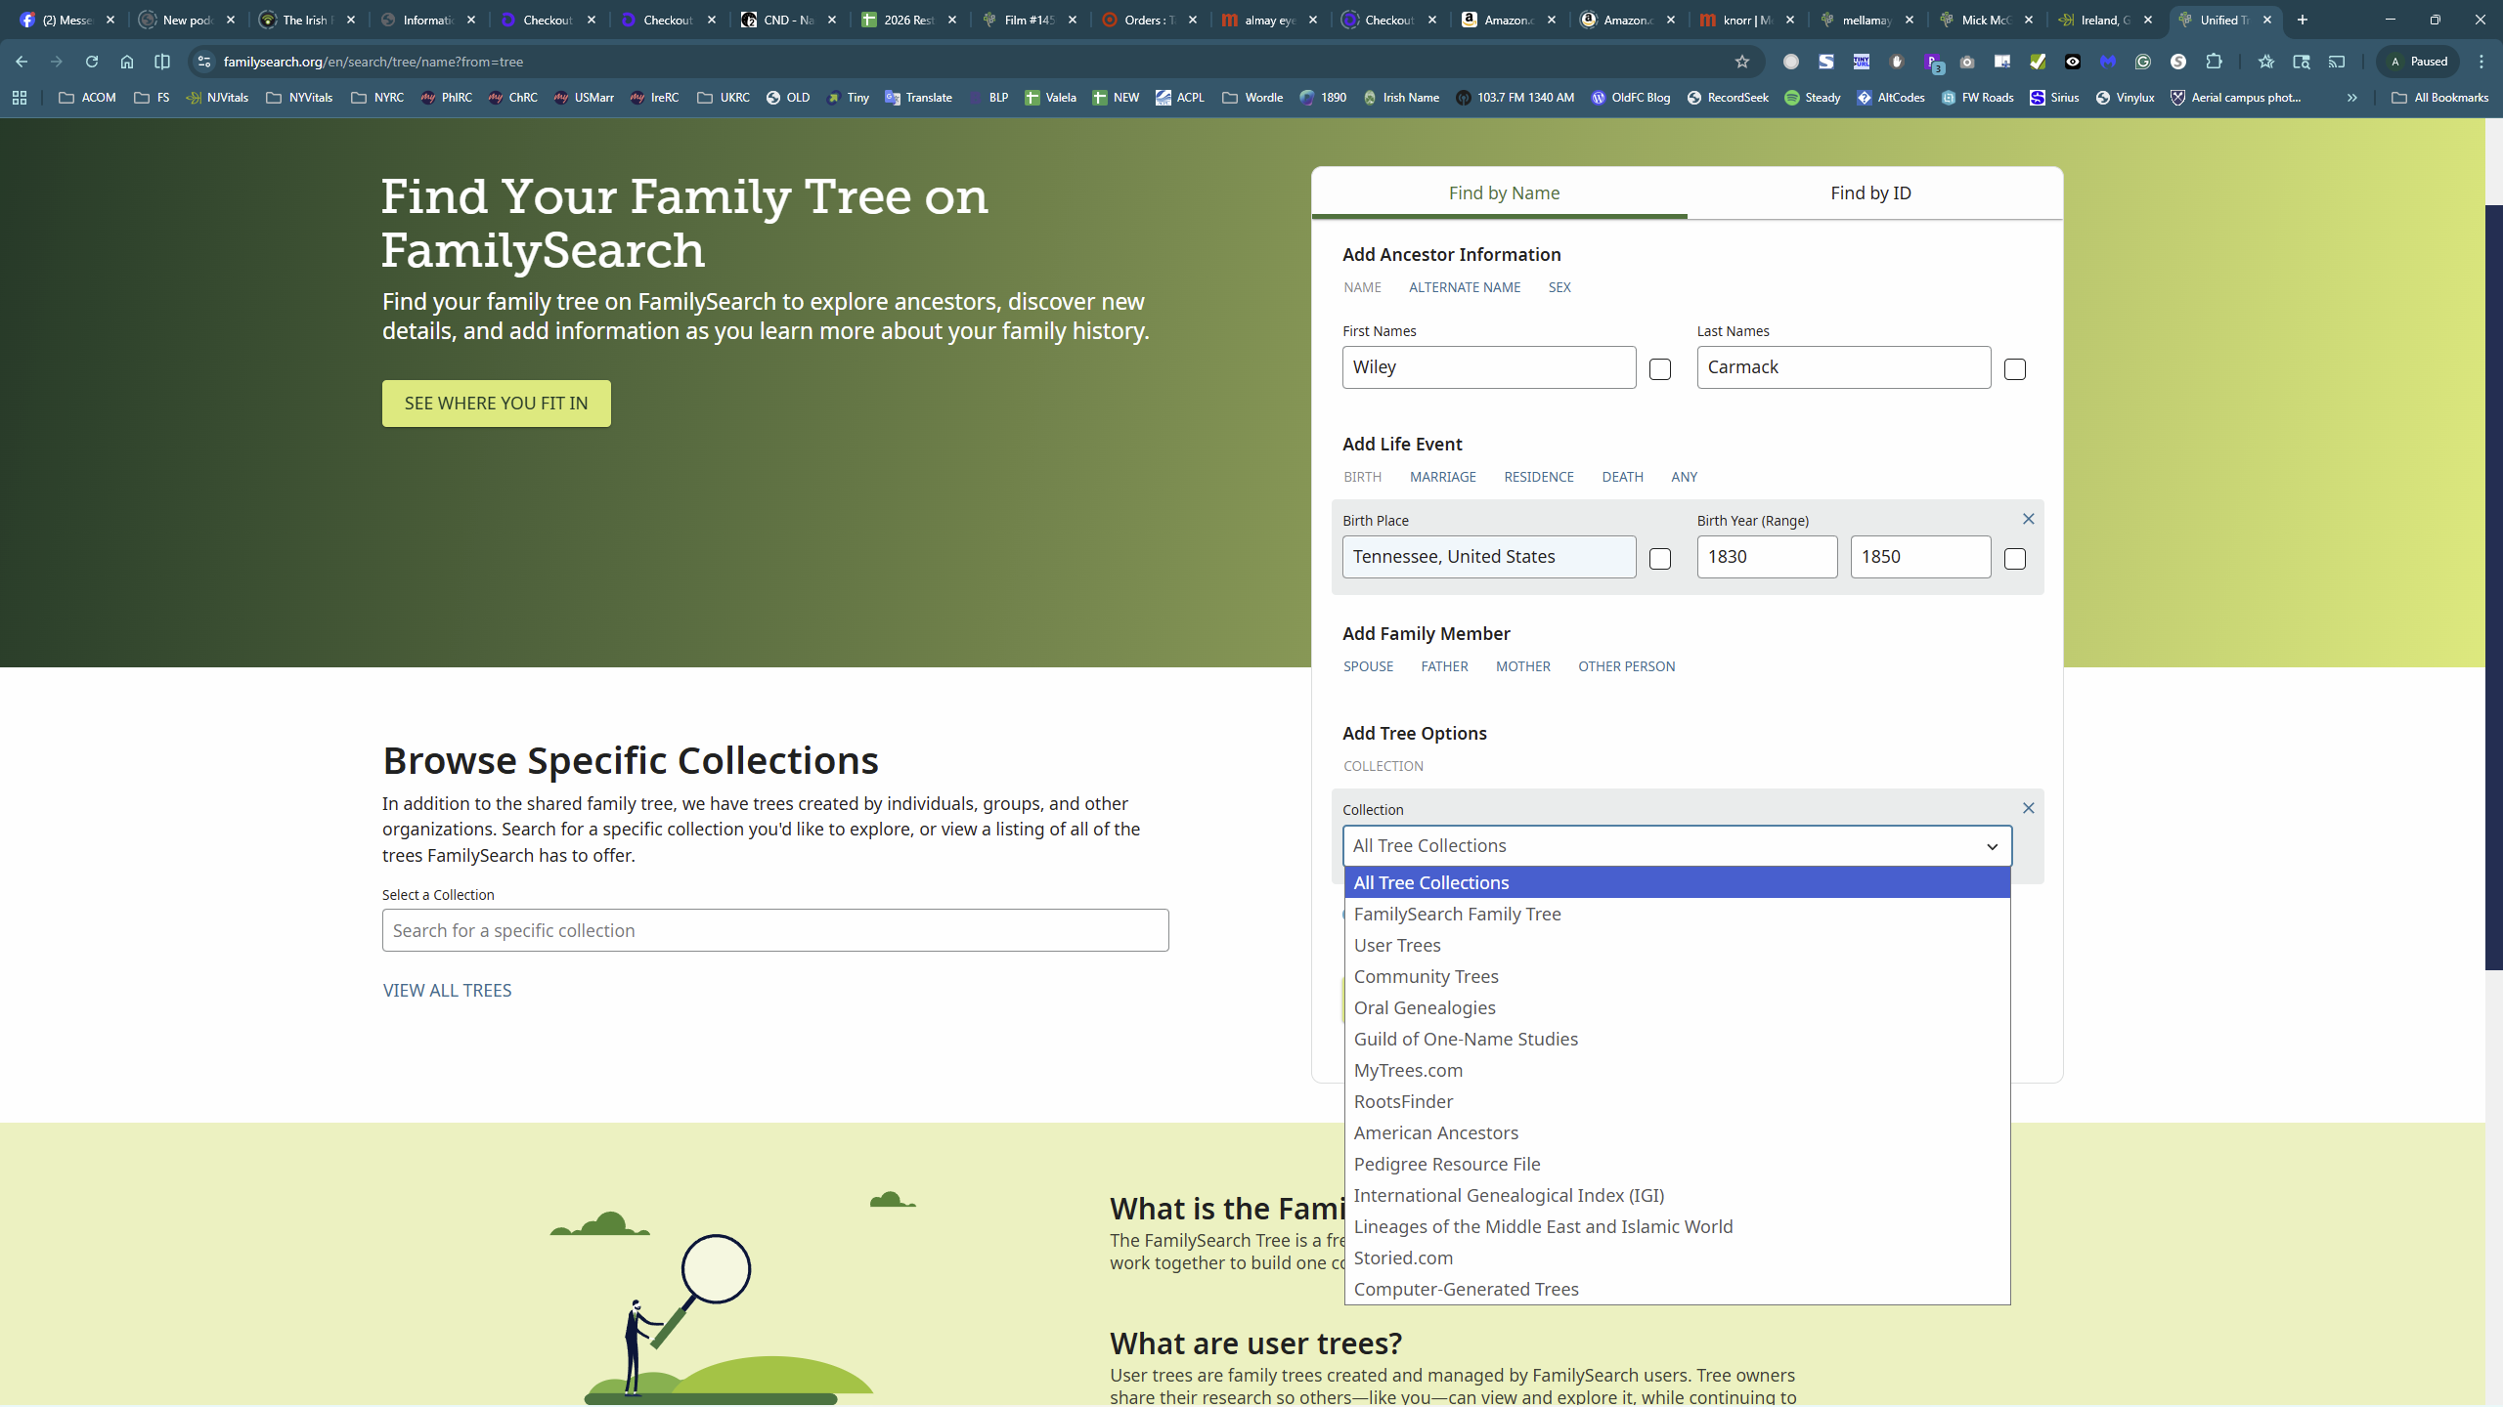2503x1407 pixels.
Task: Open the apps grid in bookmarks bar
Action: (x=20, y=98)
